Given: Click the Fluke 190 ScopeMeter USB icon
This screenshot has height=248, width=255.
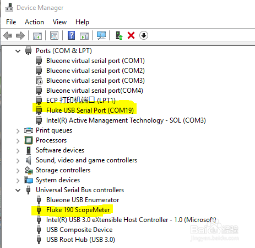Looking at the screenshot, I should [39, 210].
